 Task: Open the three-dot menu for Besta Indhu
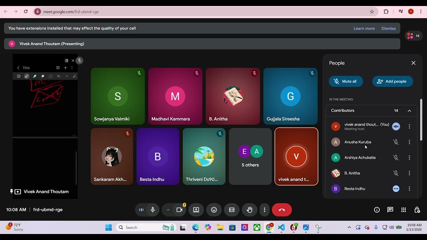click(409, 189)
